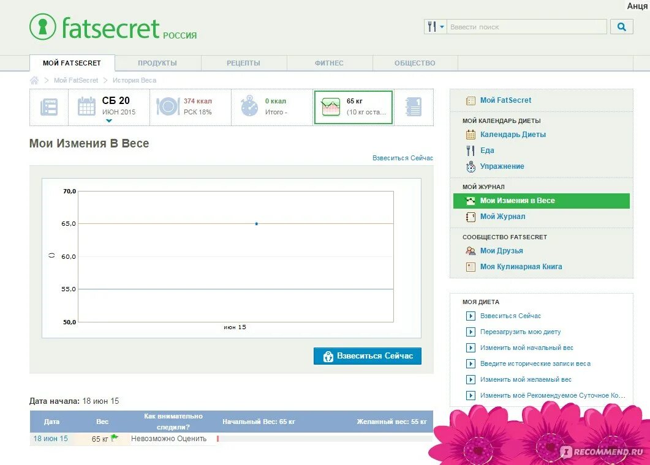Click the Моя Кулинарная Книга icon

pos(470,267)
